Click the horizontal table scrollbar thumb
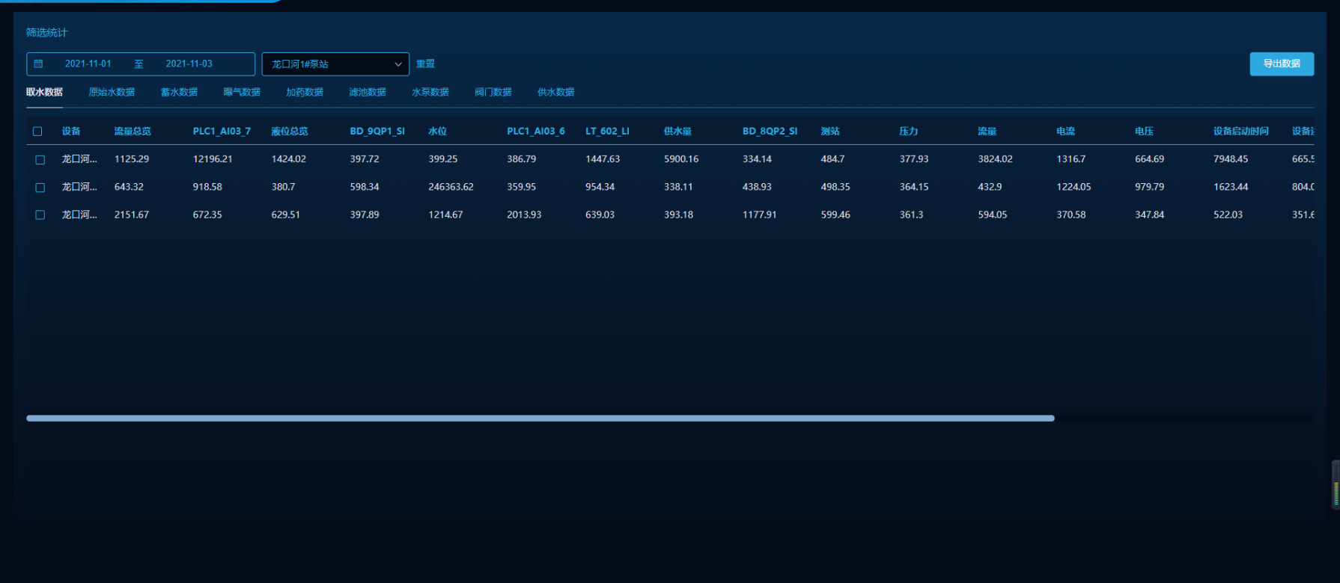The width and height of the screenshot is (1340, 583). [x=540, y=419]
